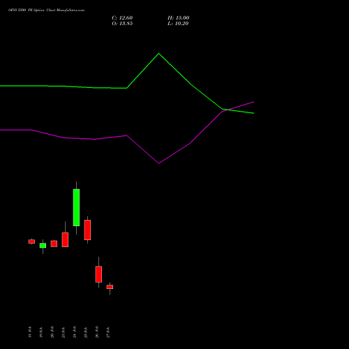
Task: Click the '26 Feb' date axis label
Action: 97,332
